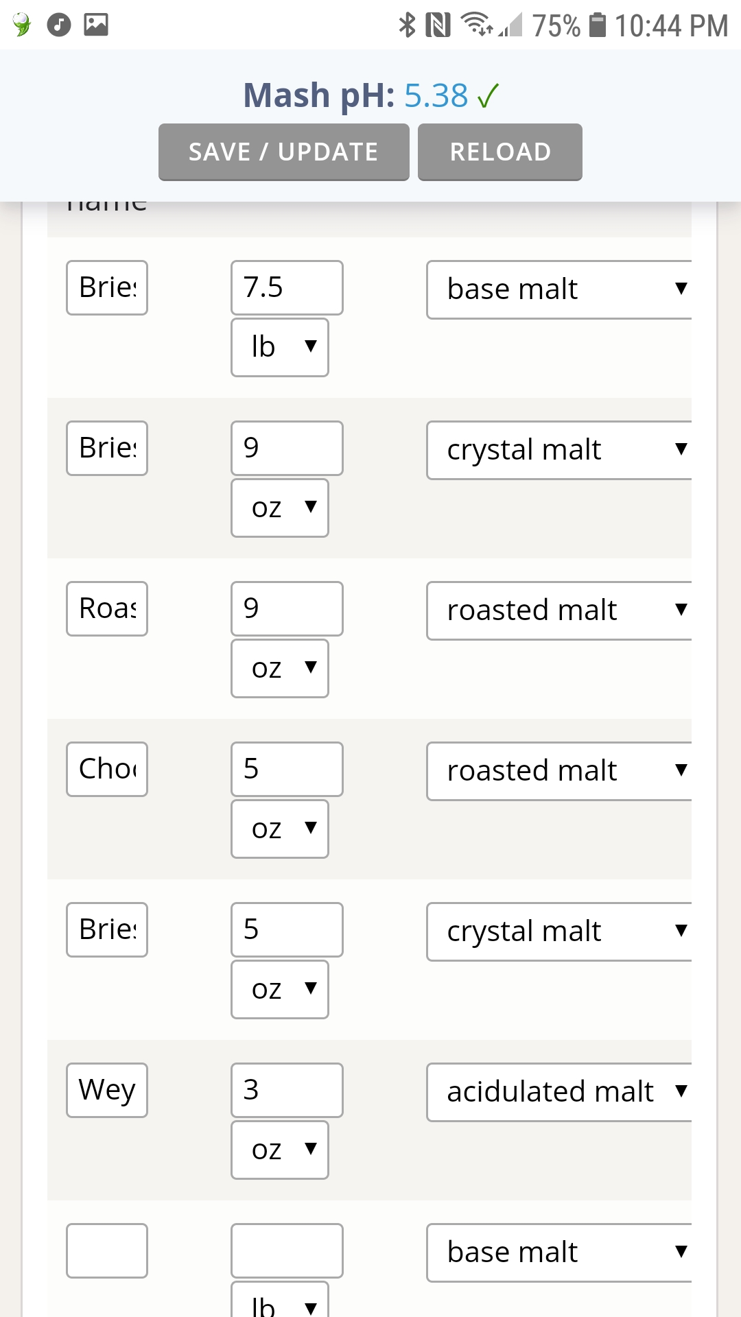Open the base malt type dropdown for 7.5 lb
The height and width of the screenshot is (1317, 741).
pyautogui.click(x=558, y=289)
